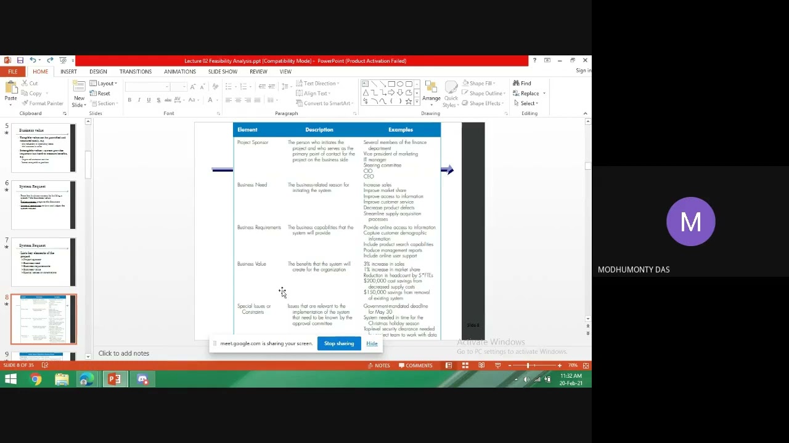Open Discord from the taskbar
Screen dimensions: 789x443
142,380
